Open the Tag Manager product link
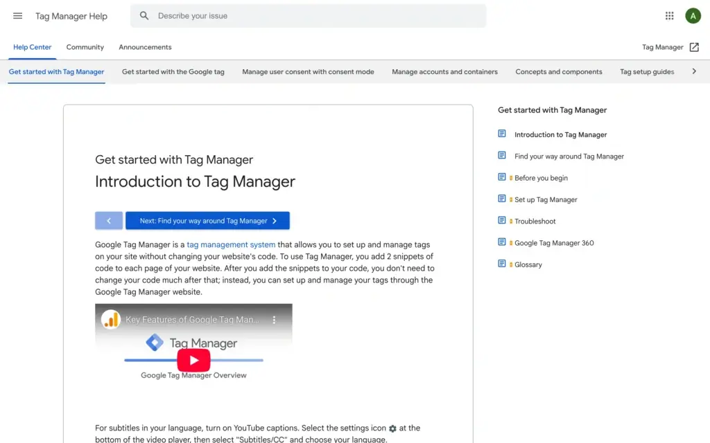The image size is (710, 443). point(662,47)
